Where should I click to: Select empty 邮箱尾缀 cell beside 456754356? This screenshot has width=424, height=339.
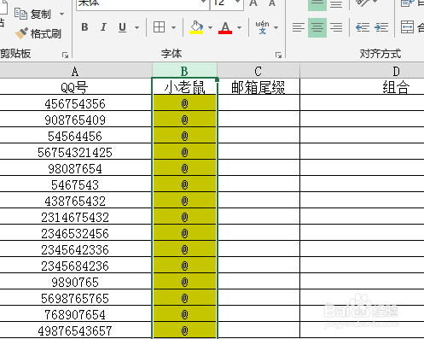coord(258,103)
